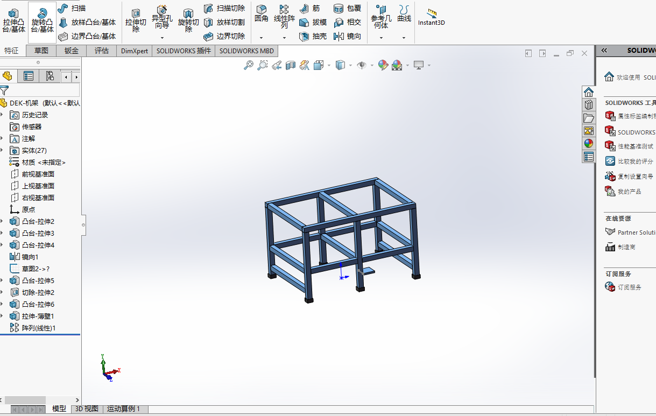Open dropdown arrow under 曲线

[404, 38]
